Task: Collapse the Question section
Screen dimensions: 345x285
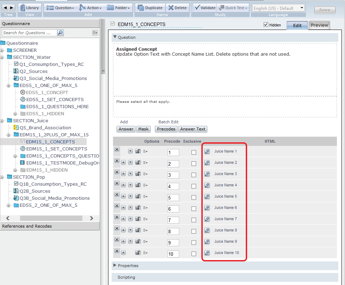Action: 115,37
